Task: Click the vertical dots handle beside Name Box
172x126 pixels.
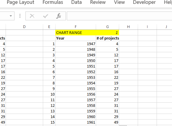Action: coord(20,16)
